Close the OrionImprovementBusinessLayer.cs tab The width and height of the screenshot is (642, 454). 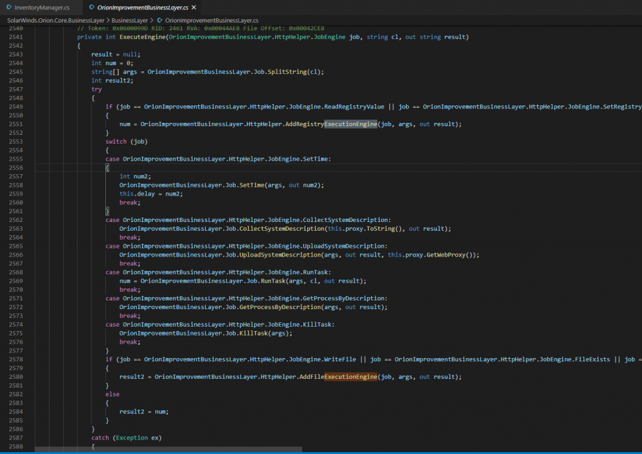194,8
